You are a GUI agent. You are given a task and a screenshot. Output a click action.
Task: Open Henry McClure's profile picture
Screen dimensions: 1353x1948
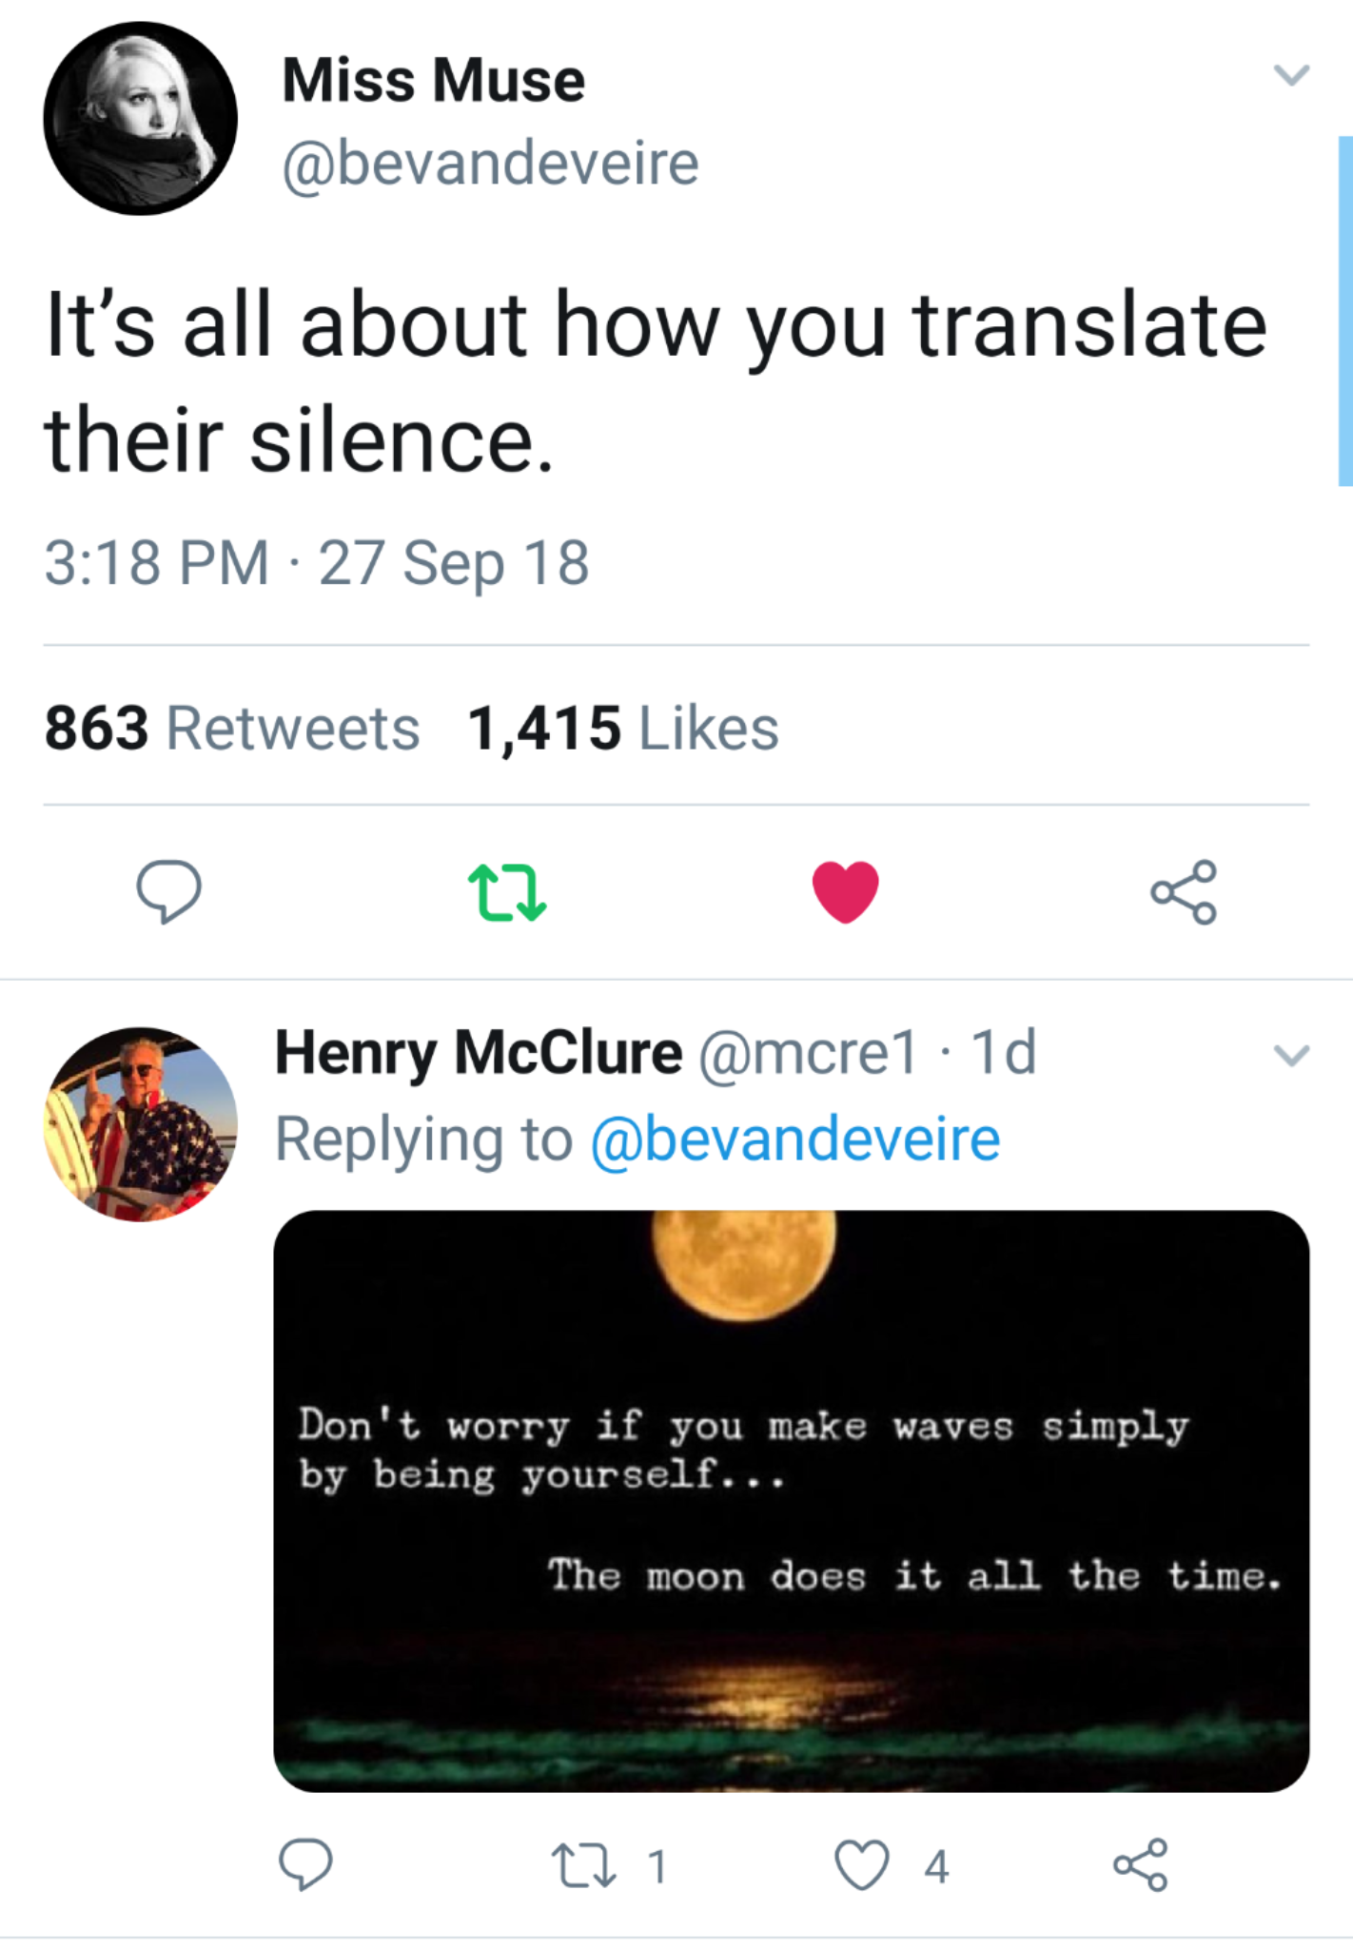(x=141, y=1124)
